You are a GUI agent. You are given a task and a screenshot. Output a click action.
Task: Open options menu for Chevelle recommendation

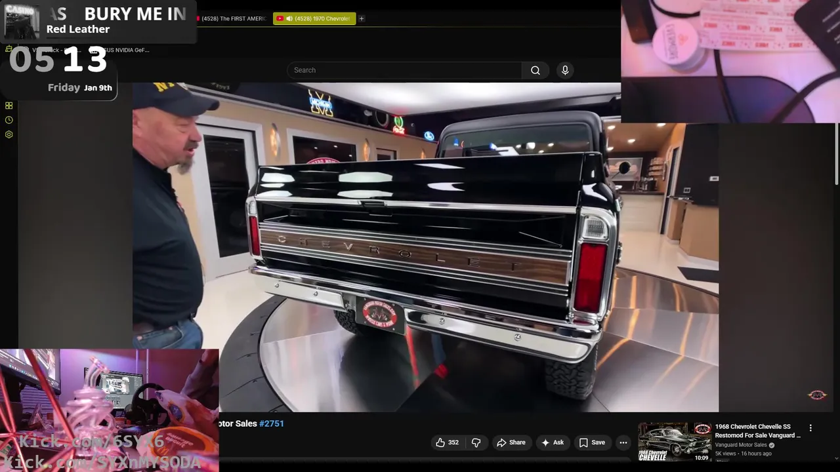[810, 428]
